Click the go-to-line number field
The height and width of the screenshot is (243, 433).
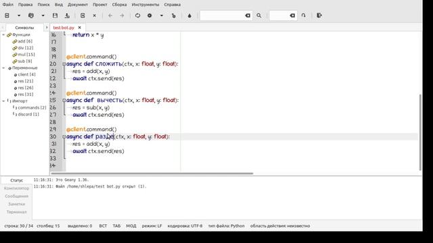tap(279, 16)
